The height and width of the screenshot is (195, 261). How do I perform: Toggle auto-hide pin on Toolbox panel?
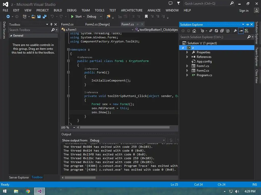pos(51,24)
